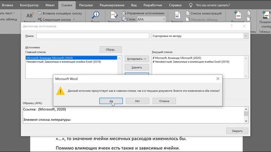Open the Конструктор ribbon tab

[29, 5]
